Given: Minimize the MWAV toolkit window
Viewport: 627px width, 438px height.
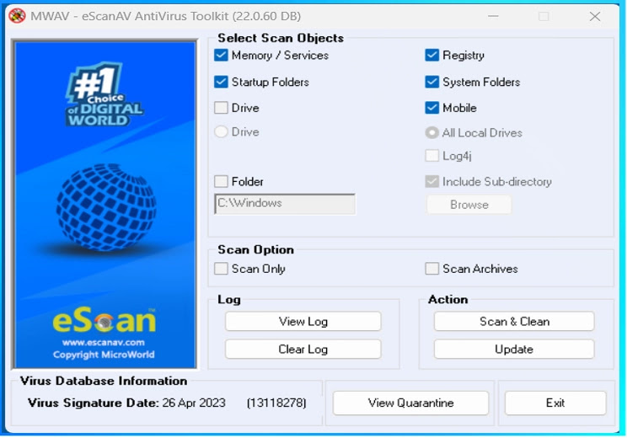Looking at the screenshot, I should point(493,16).
